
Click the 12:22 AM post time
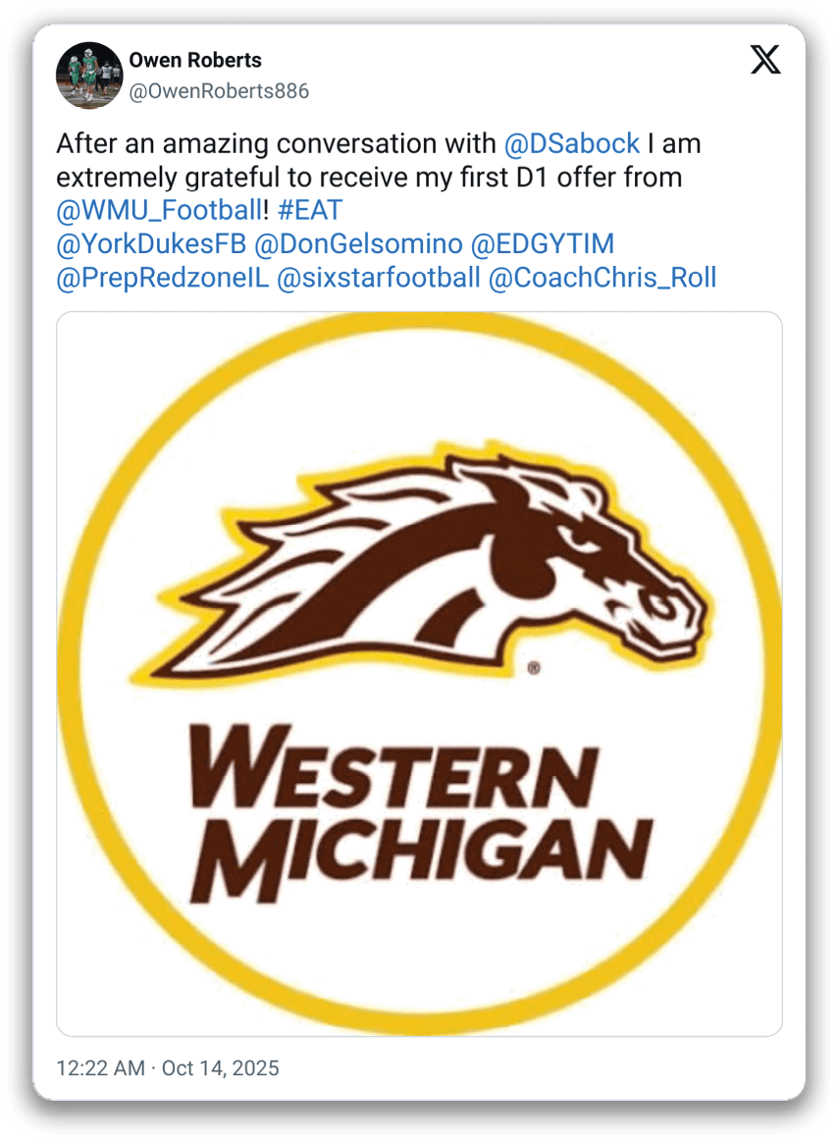coord(100,1067)
